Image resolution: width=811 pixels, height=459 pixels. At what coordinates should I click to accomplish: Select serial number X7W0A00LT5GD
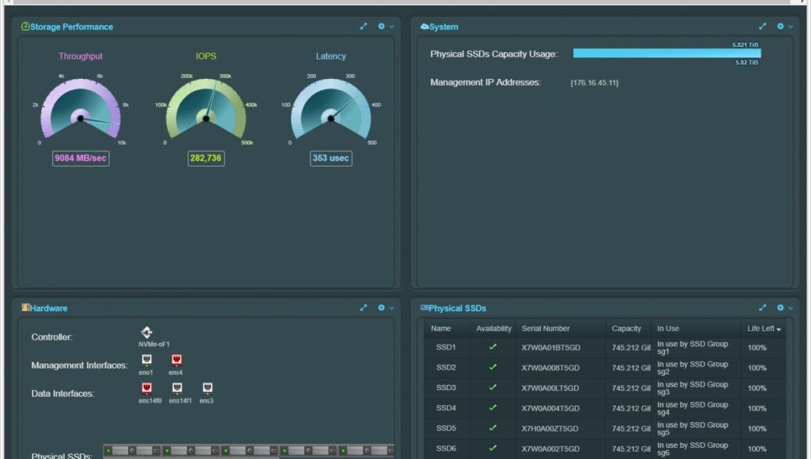pos(550,388)
